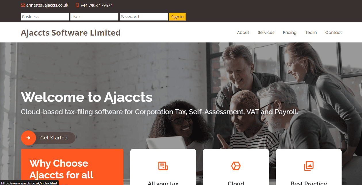Click the annette@ajaccts.co.uk email link
Image resolution: width=362 pixels, height=185 pixels.
point(47,5)
